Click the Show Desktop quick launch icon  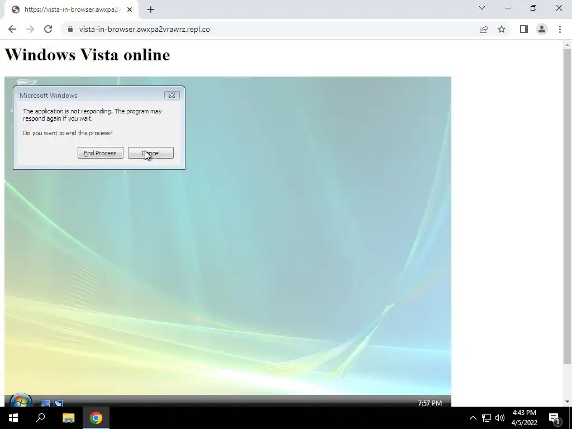(45, 403)
